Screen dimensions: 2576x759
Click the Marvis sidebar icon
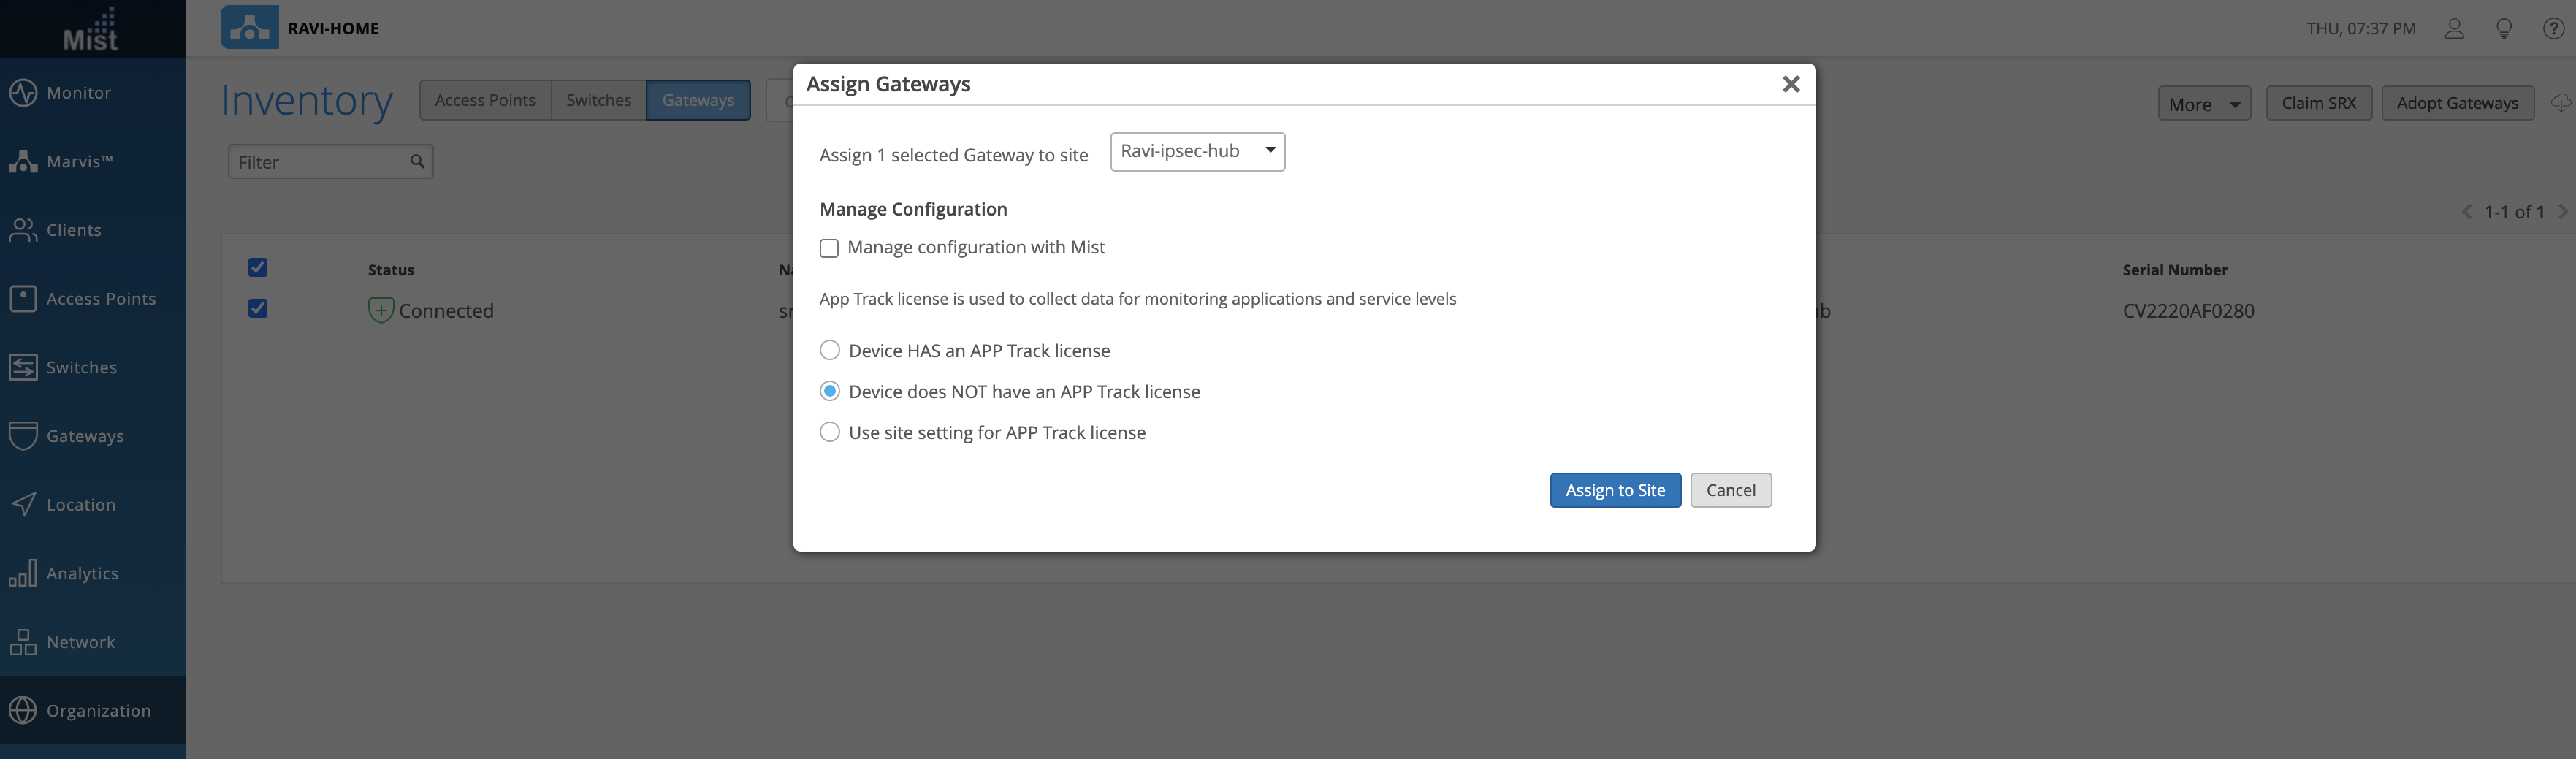23,161
